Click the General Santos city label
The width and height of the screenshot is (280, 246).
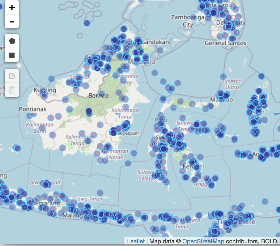pos(225,43)
